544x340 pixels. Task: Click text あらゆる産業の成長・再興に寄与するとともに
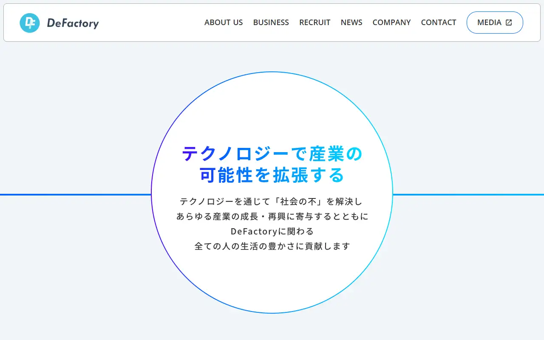click(272, 216)
